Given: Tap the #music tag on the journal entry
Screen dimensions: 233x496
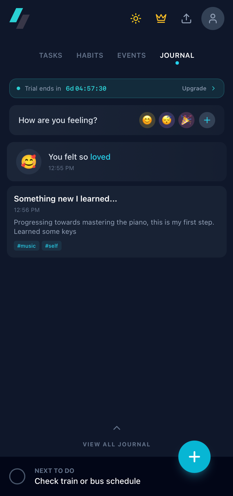Looking at the screenshot, I should pyautogui.click(x=26, y=246).
